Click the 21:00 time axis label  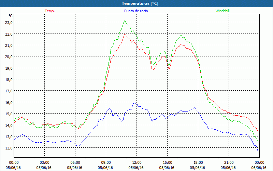click(x=229, y=162)
